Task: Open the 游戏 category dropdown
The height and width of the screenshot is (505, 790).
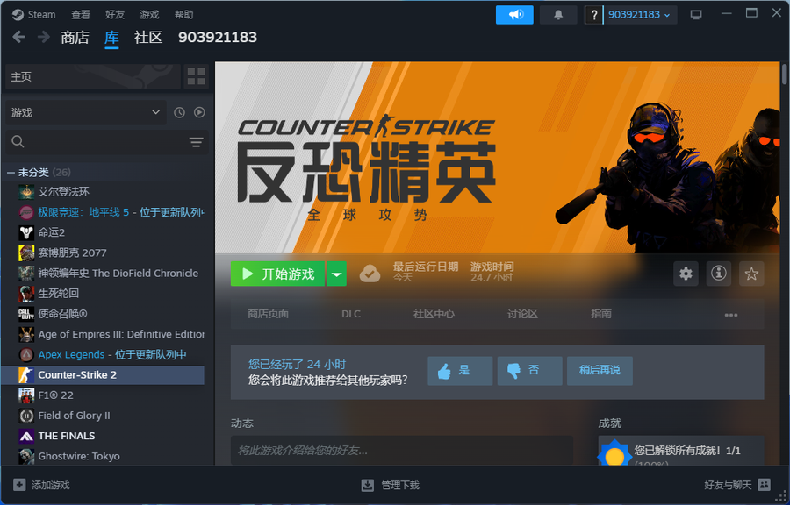Action: tap(86, 113)
